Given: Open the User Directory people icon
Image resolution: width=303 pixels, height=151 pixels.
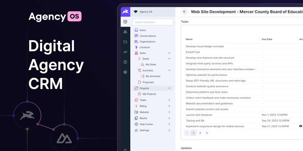Looking at the screenshot, I should 125,32.
